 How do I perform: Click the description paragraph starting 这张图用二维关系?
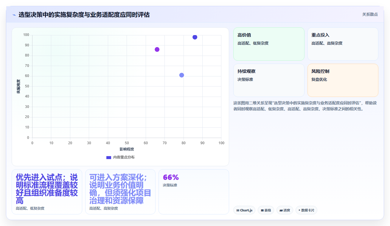coord(305,106)
